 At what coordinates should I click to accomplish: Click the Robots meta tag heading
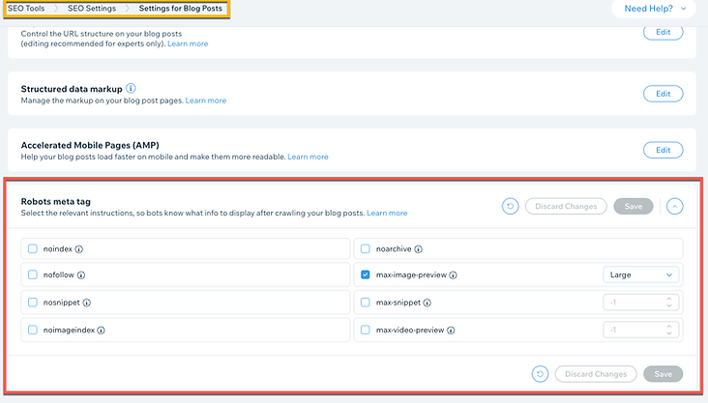tap(55, 202)
